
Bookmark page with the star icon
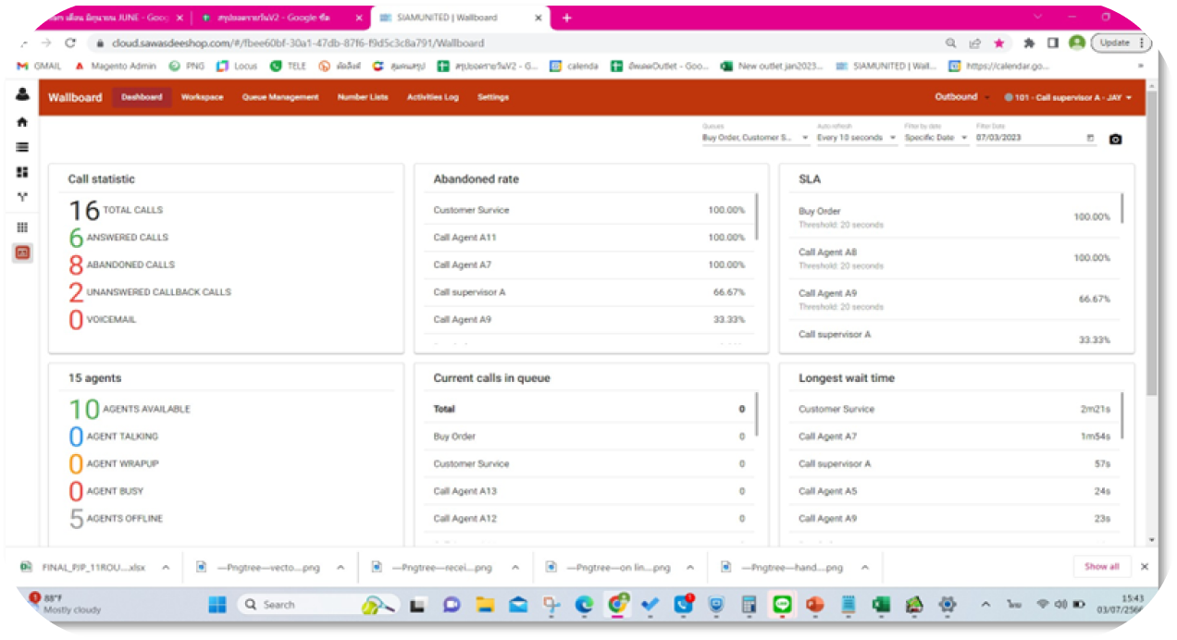tap(999, 43)
